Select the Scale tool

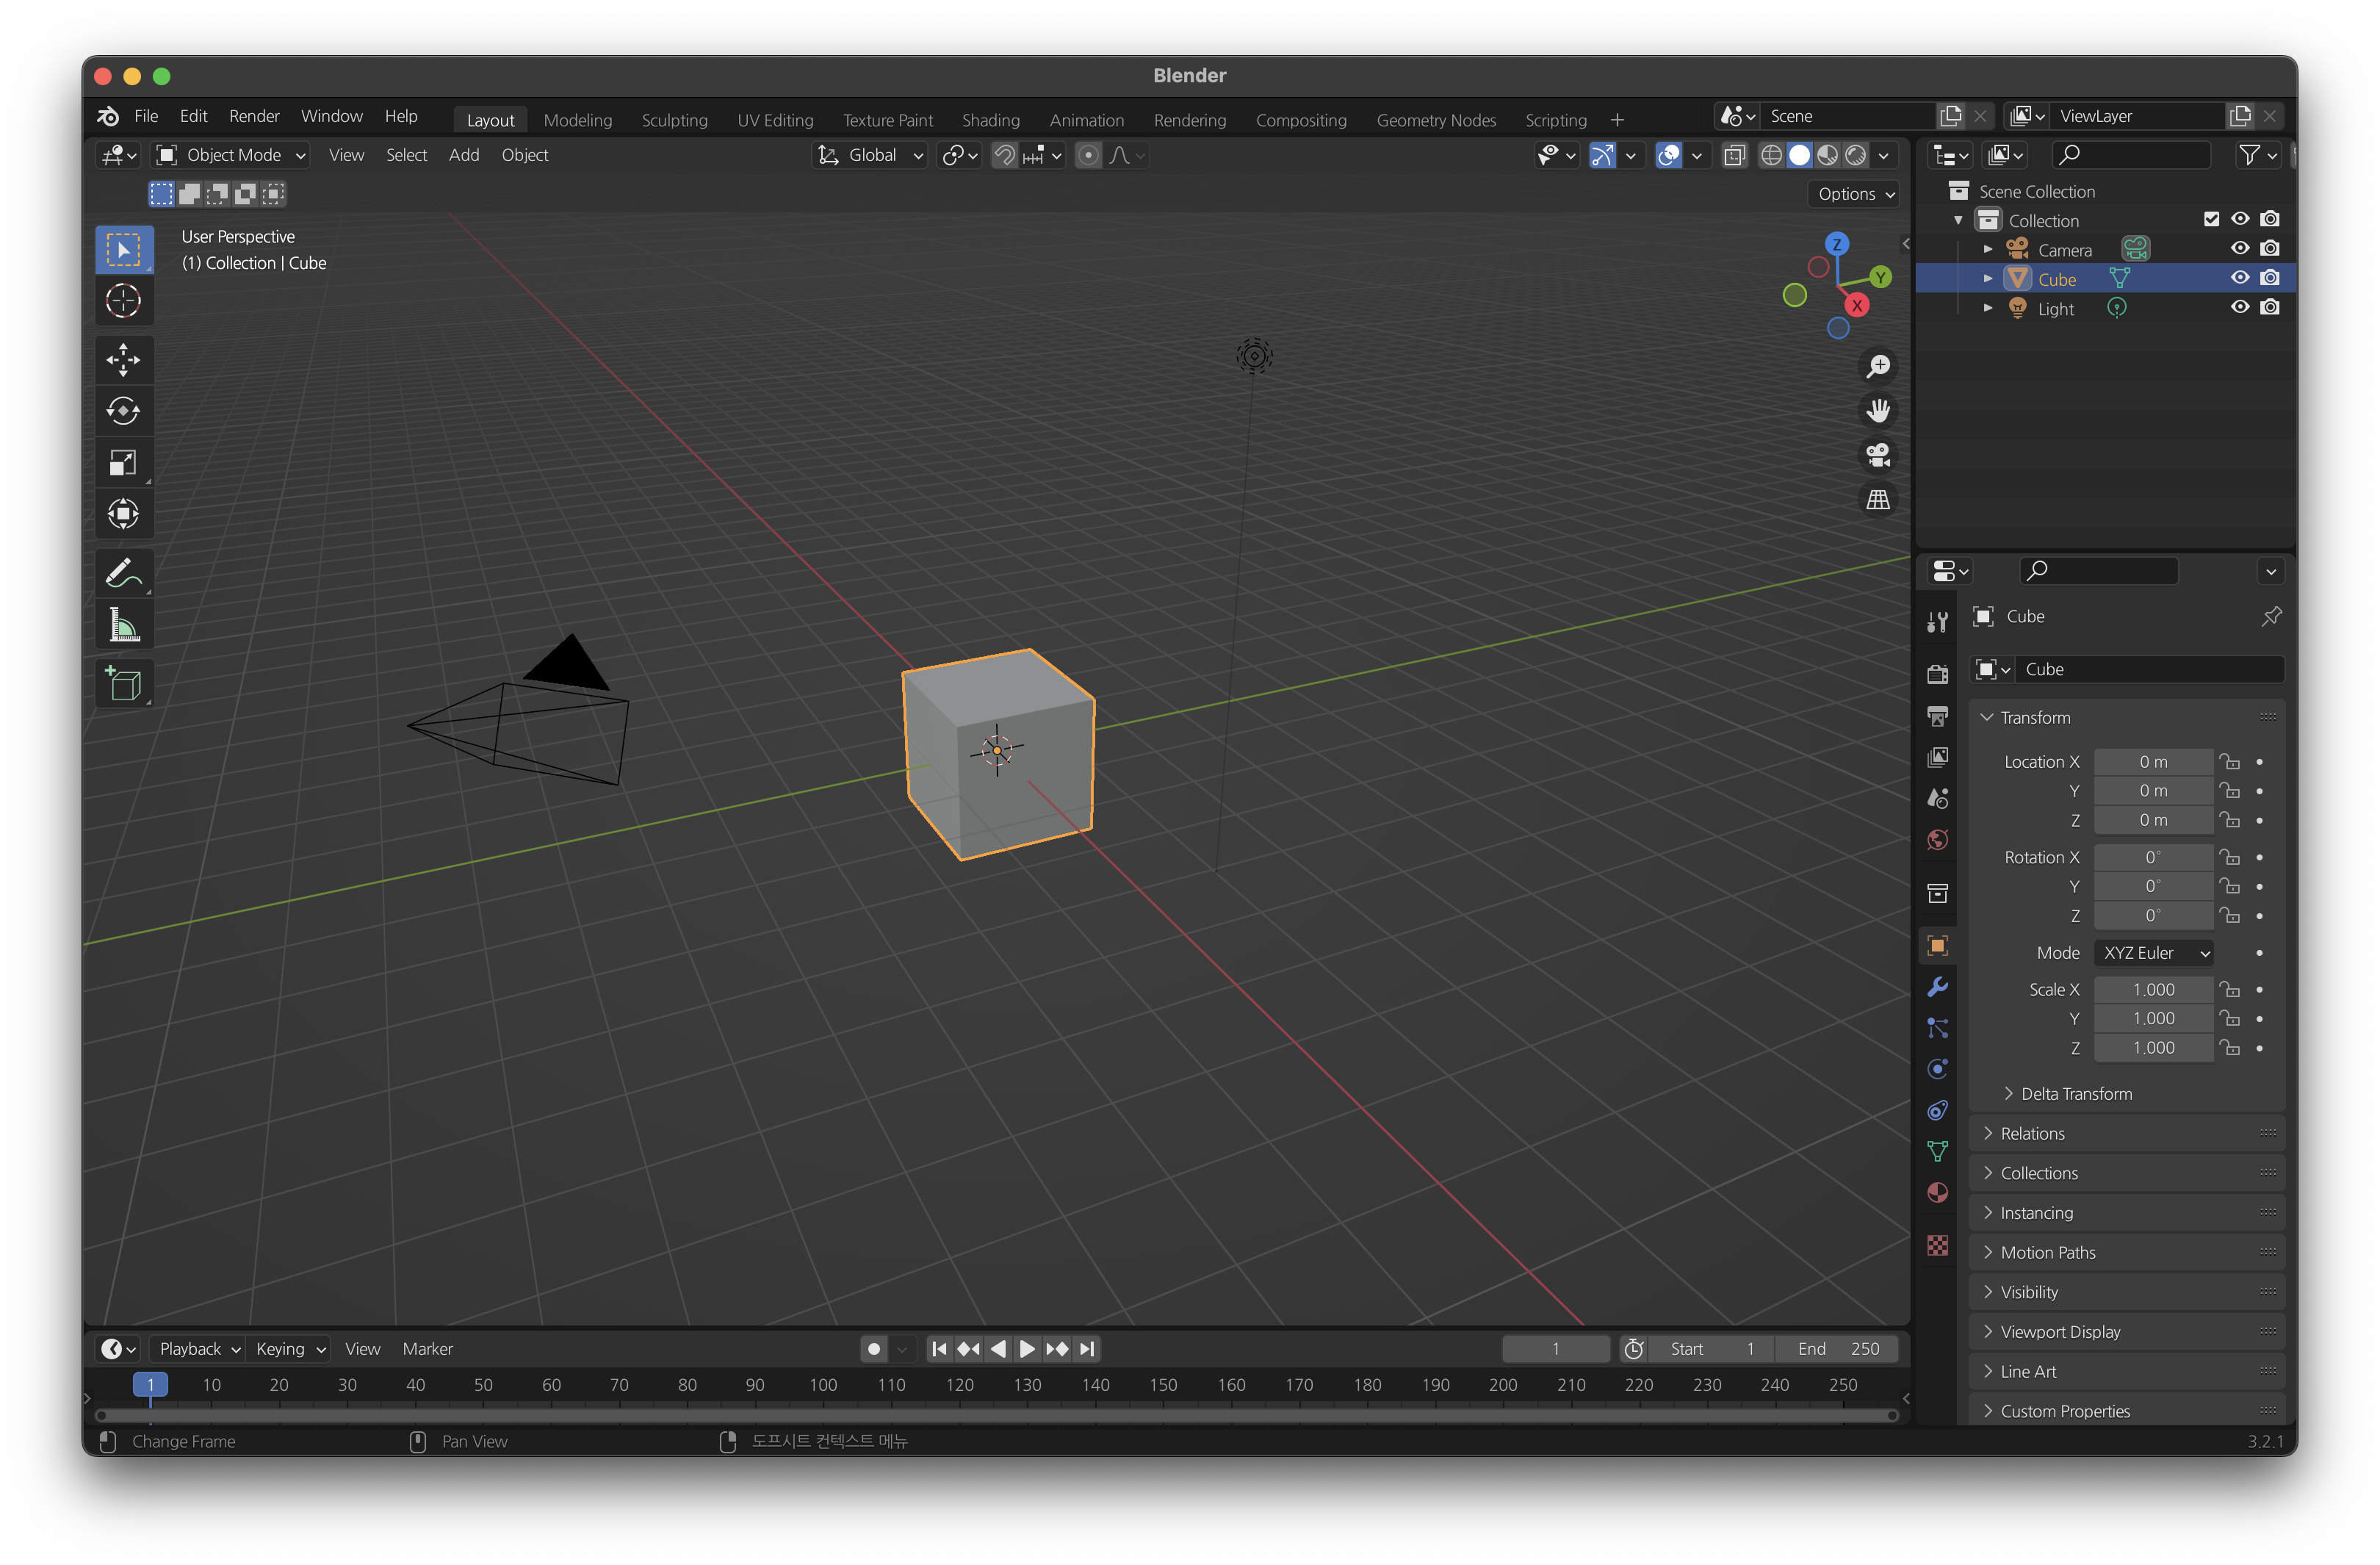coord(123,463)
